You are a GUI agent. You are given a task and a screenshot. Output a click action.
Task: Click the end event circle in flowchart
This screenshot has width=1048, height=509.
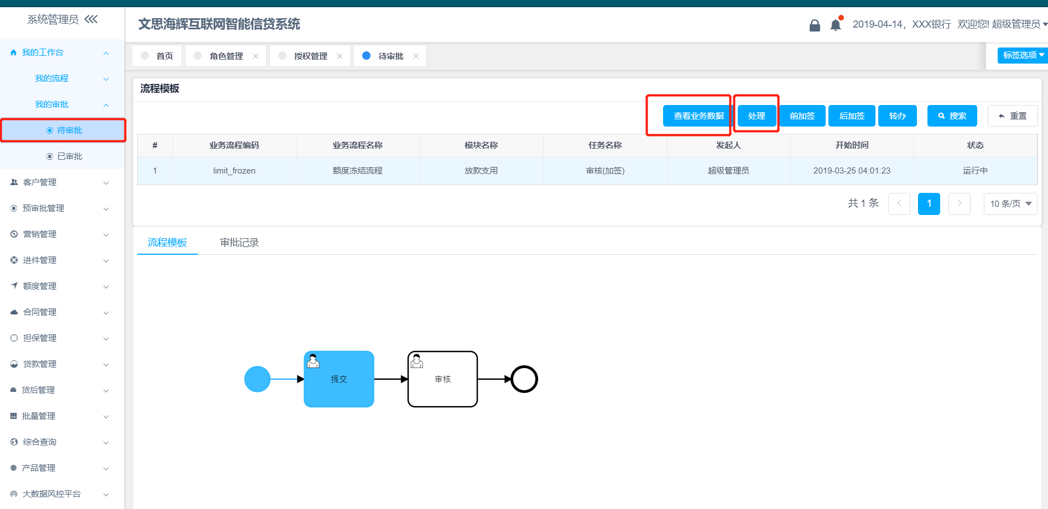coord(524,379)
